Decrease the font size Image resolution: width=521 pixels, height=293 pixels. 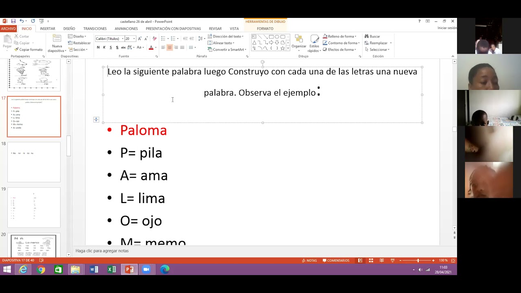(x=146, y=39)
